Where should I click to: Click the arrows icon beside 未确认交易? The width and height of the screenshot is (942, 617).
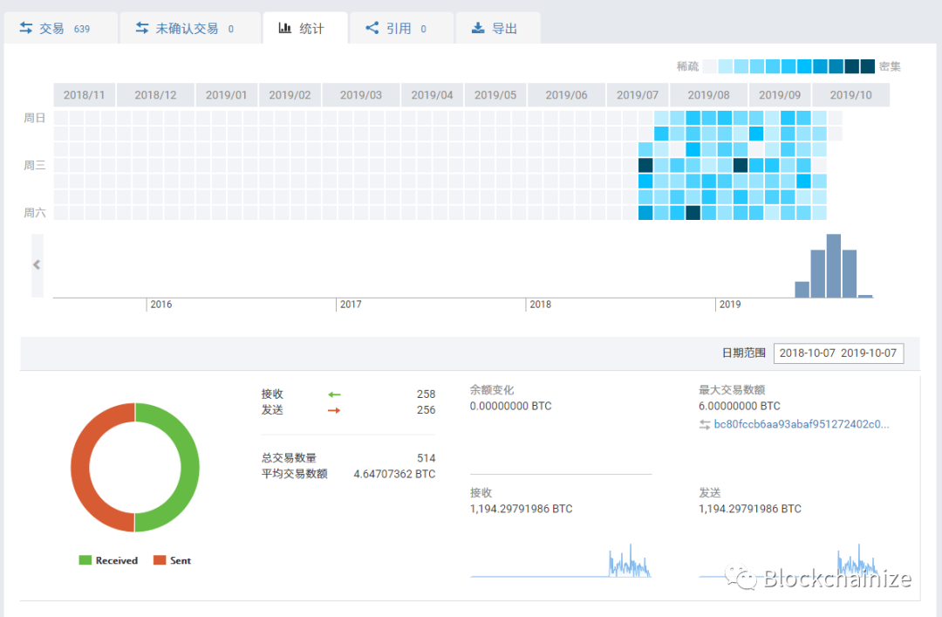[x=142, y=28]
